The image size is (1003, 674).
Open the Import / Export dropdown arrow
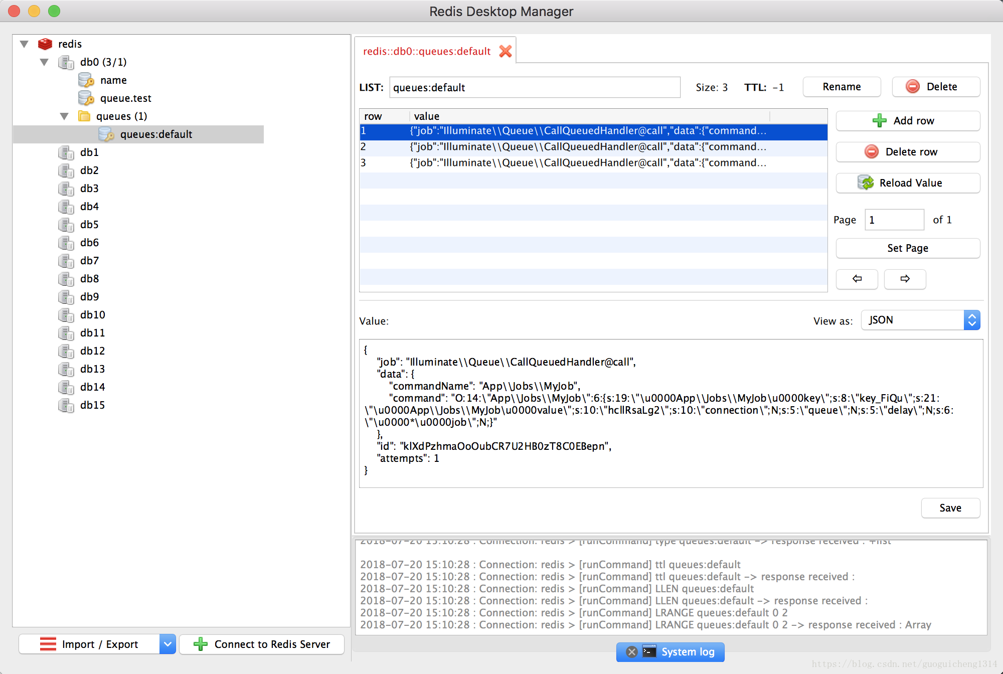[x=168, y=644]
